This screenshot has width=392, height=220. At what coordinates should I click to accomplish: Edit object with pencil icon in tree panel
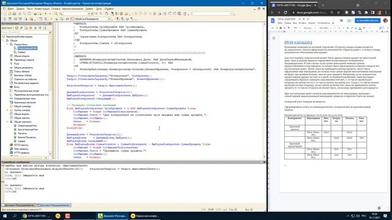21,28
